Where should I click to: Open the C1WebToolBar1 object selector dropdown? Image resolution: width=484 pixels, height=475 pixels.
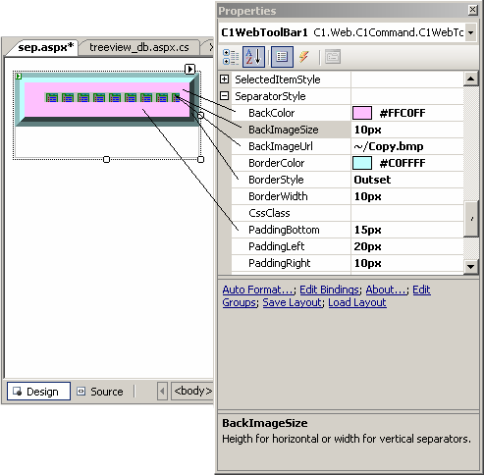[x=471, y=32]
